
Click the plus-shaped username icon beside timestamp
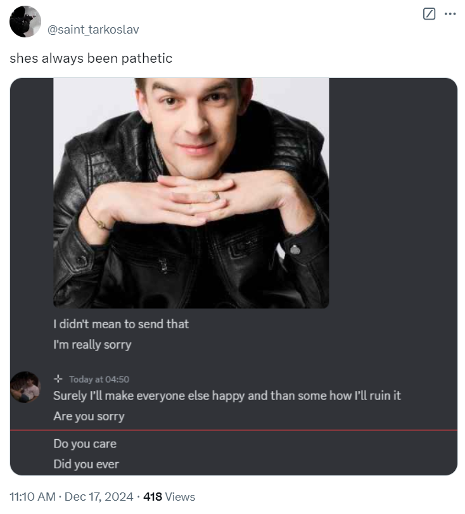[x=58, y=379]
